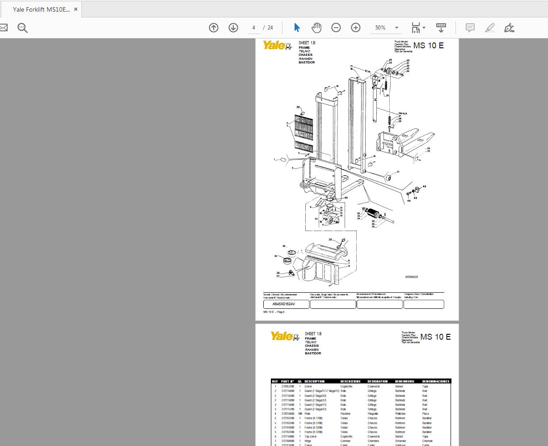Click the MS 10 E title on first page

428,46
